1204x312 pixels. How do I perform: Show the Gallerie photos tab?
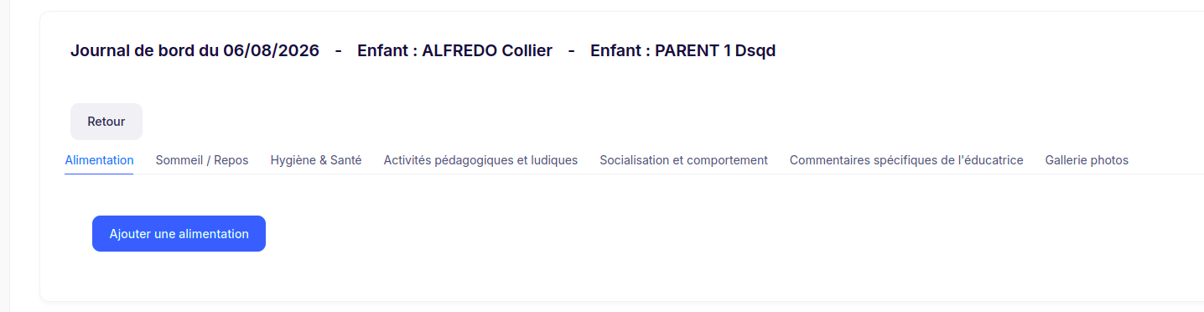(x=1087, y=160)
